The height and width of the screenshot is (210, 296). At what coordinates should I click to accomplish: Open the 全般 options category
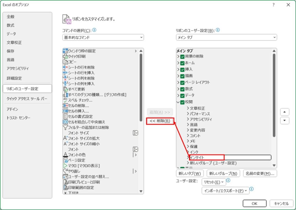pos(27,16)
